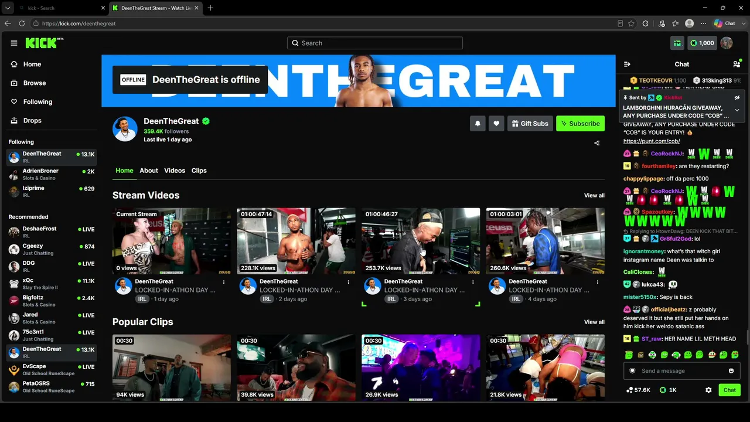
Task: Collapse the chat panel with arrow icon
Action: pos(627,64)
